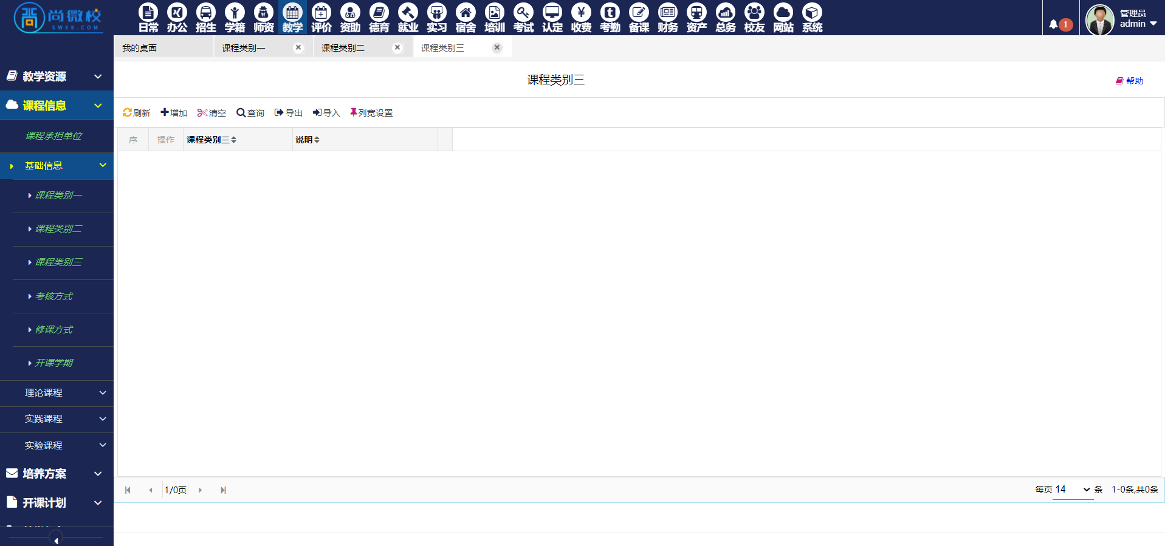
Task: Open the 系统 module icon
Action: [x=812, y=18]
